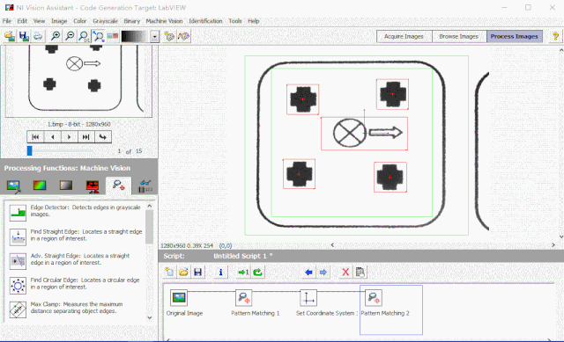Click the Open Image toolbar icon

click(x=10, y=36)
